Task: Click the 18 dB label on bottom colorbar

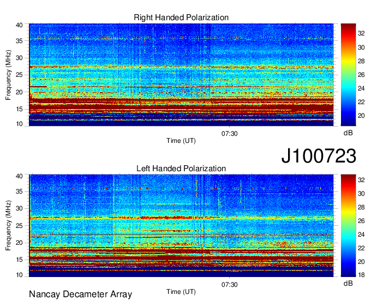Action: pos(361,275)
